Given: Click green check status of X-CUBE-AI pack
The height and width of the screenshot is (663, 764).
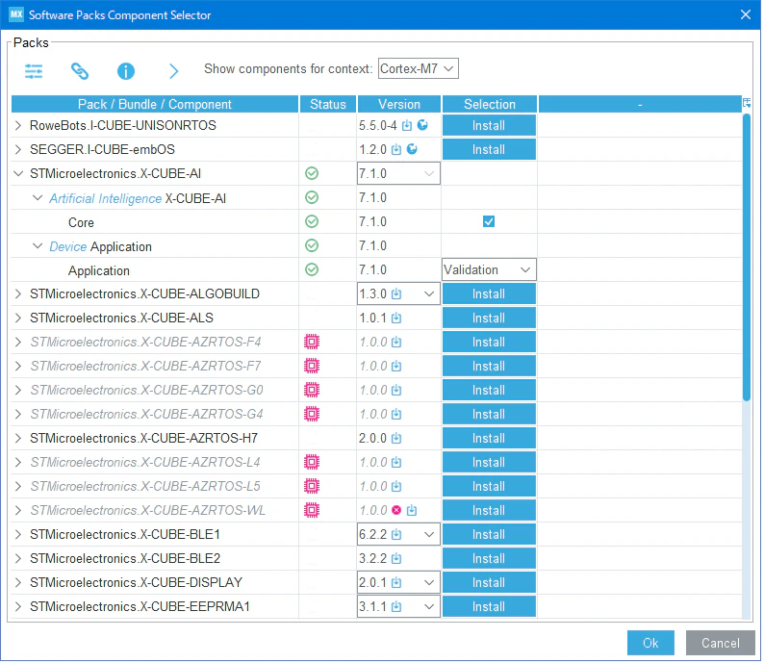Looking at the screenshot, I should coord(312,173).
